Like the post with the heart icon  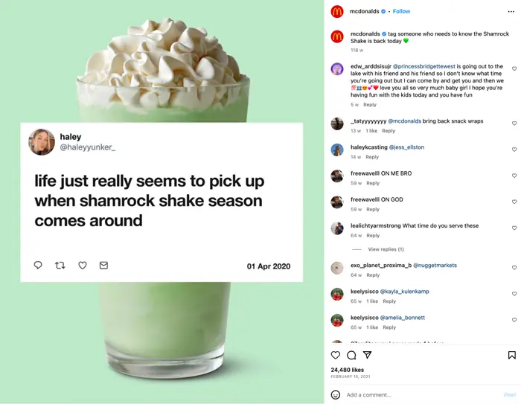336,355
